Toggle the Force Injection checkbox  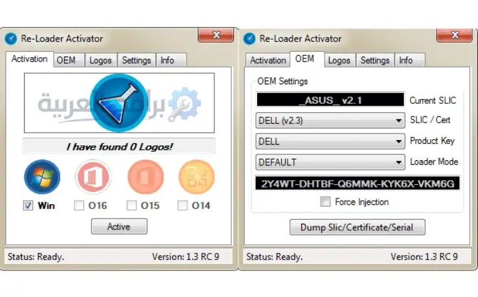click(325, 202)
